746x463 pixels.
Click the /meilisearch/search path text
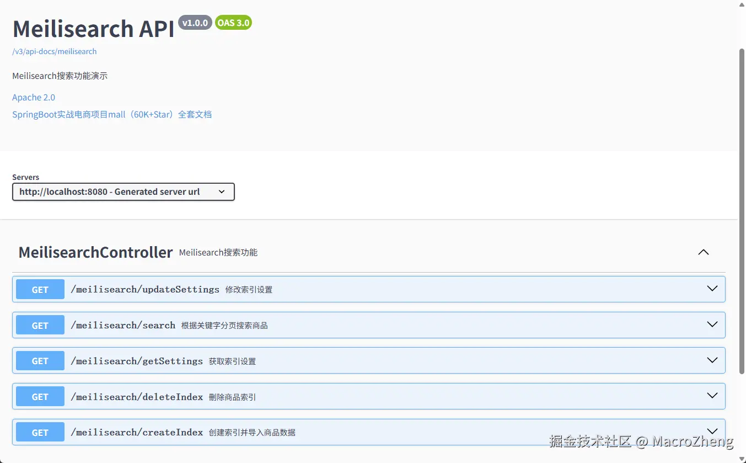click(x=123, y=325)
